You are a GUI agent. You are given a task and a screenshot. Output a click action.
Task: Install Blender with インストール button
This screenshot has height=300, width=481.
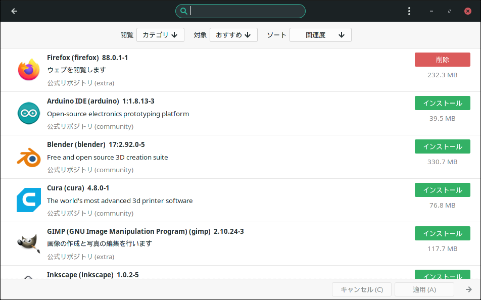point(443,146)
